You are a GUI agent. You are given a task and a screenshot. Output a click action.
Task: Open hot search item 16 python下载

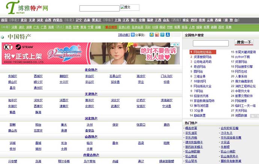(x=242, y=57)
